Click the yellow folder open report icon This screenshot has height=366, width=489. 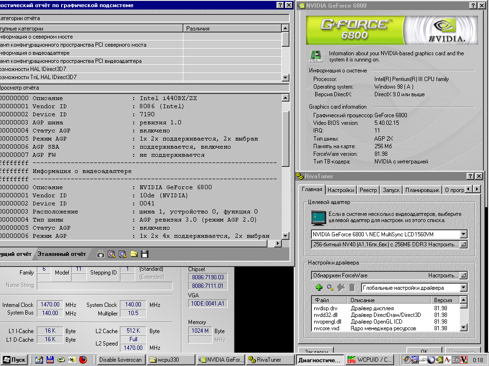tap(134, 254)
